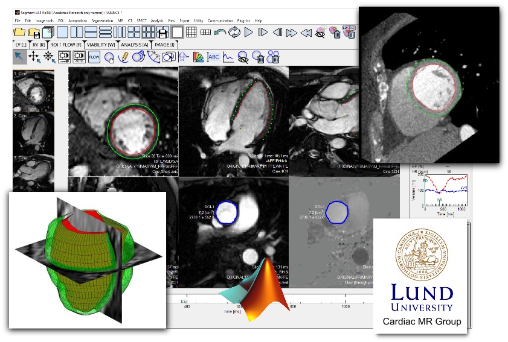Open the signal intensity curve plot

(228, 57)
